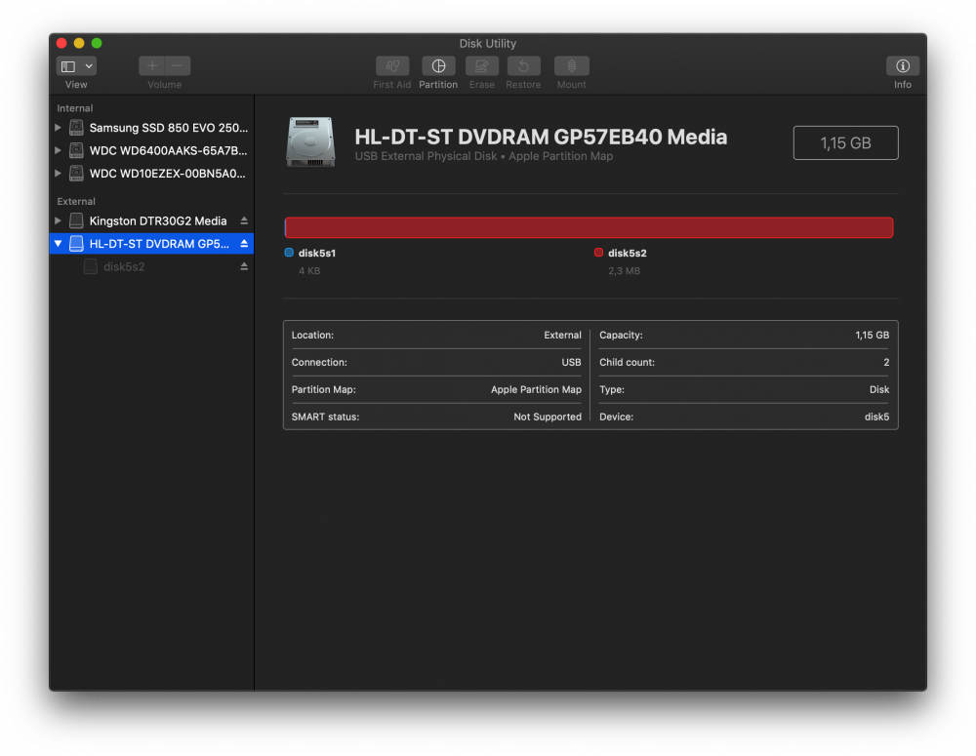
Task: Click the WDC WD6400AAKS drive icon
Action: (x=76, y=150)
